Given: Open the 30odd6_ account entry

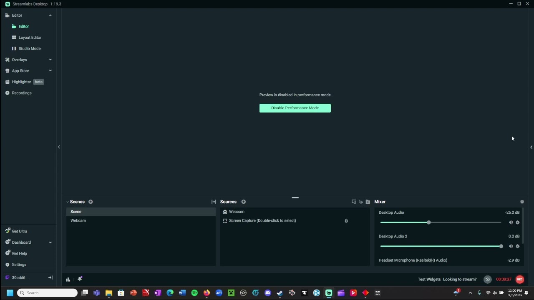Looking at the screenshot, I should 19,277.
